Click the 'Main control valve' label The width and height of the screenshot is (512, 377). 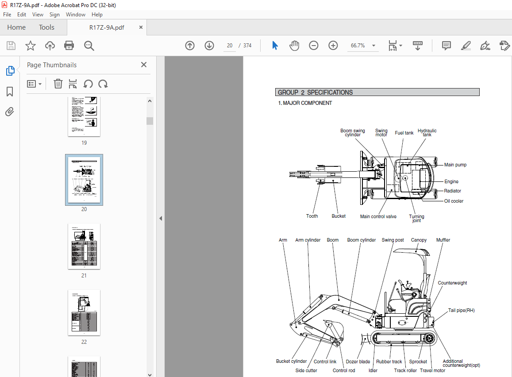point(378,216)
